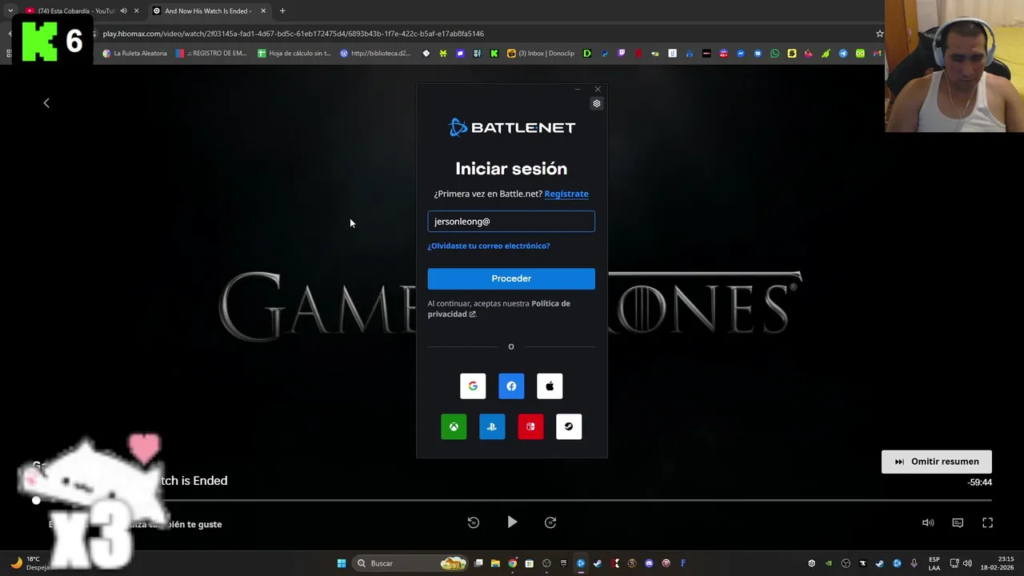Open the biblioteca.d2 bookmark
The height and width of the screenshot is (576, 1024).
375,54
